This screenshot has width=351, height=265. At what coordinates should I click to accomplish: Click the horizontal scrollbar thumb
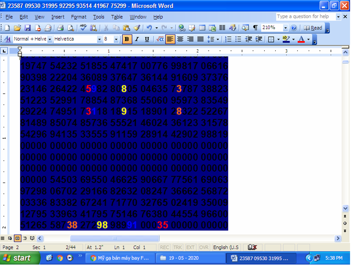(115, 238)
